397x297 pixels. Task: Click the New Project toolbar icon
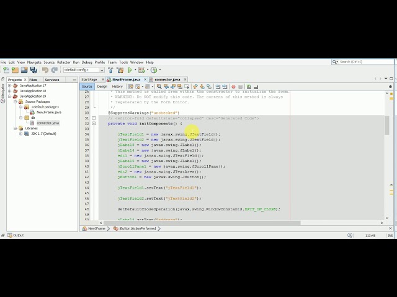tap(15, 70)
